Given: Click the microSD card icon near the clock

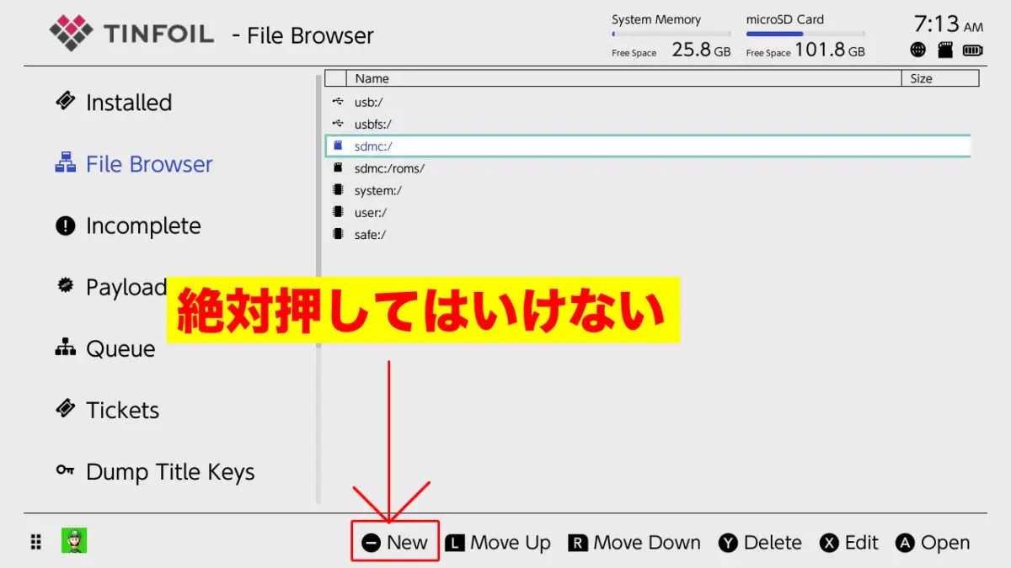Looking at the screenshot, I should (x=944, y=50).
